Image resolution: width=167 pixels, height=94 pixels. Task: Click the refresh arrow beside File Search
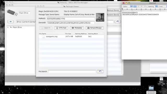[x=100, y=71]
